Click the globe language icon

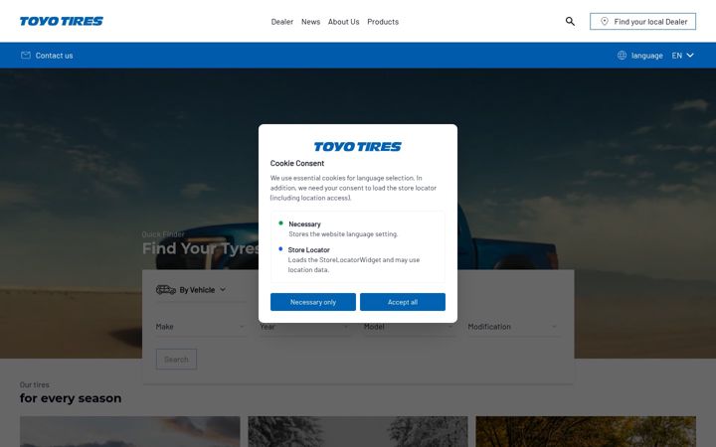click(622, 56)
